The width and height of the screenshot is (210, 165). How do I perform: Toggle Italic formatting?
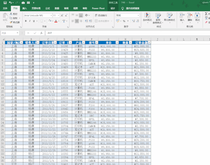[30, 21]
